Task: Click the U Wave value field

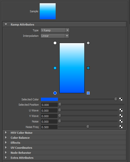Action: pyautogui.click(x=49, y=111)
